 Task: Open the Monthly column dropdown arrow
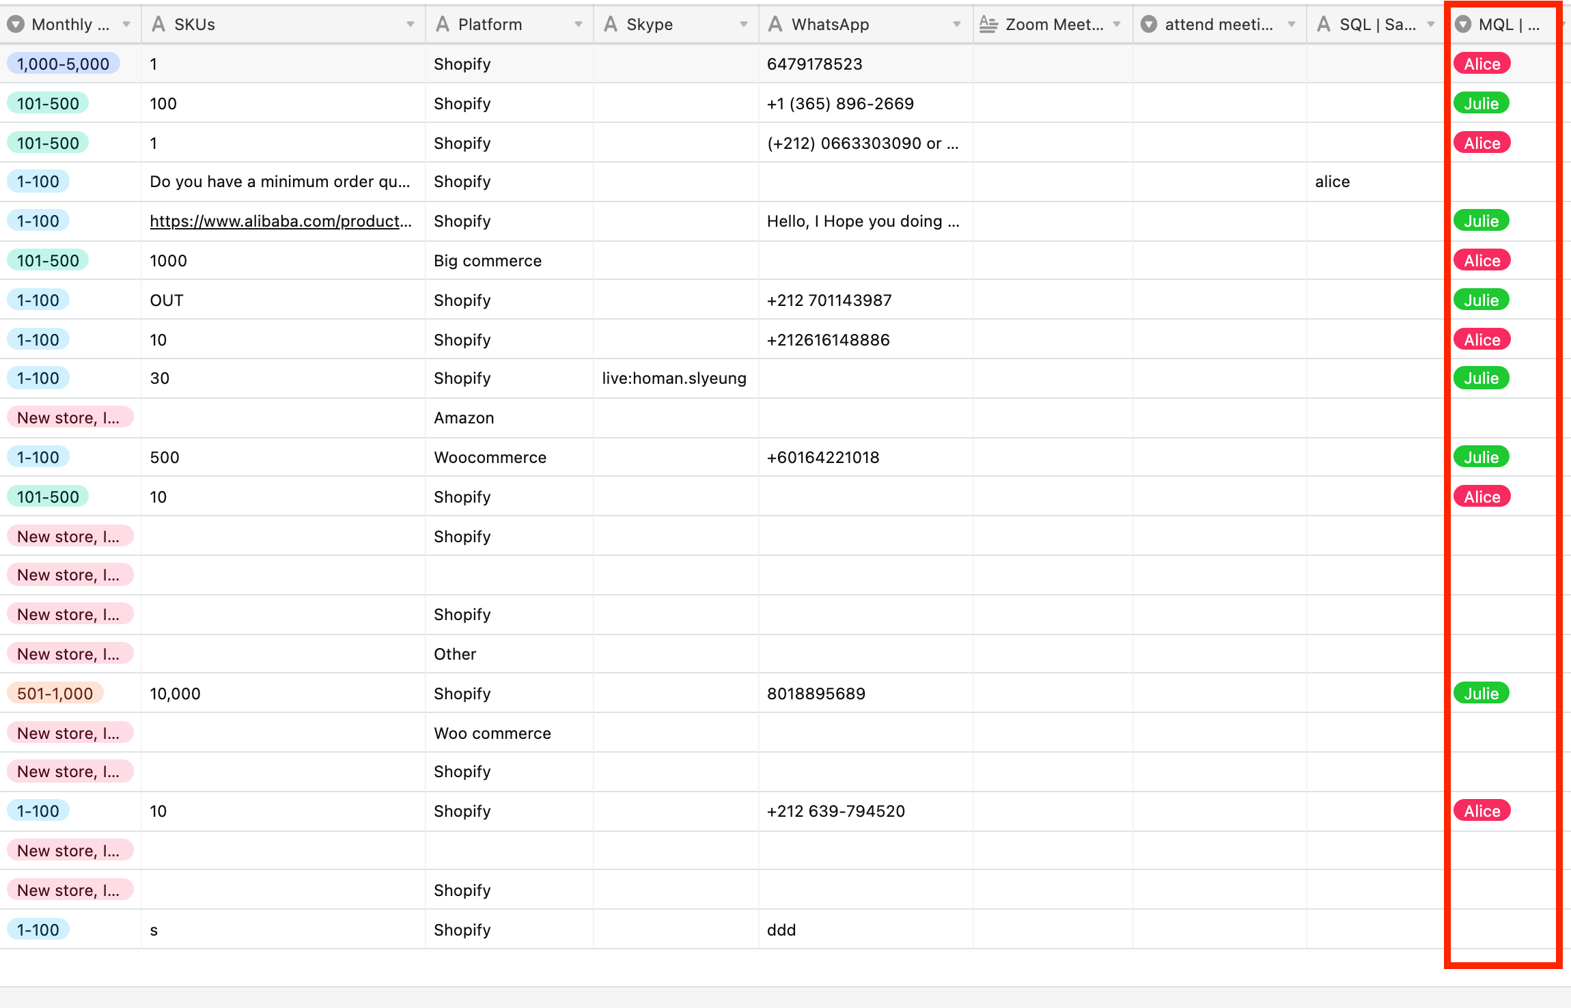click(126, 25)
